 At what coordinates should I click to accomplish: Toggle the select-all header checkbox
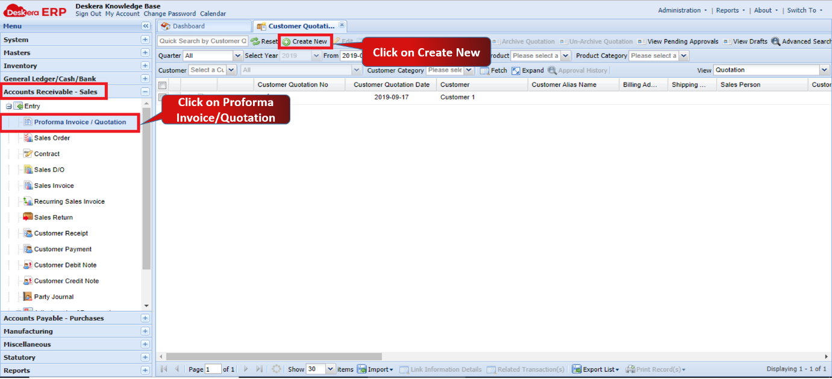point(162,86)
